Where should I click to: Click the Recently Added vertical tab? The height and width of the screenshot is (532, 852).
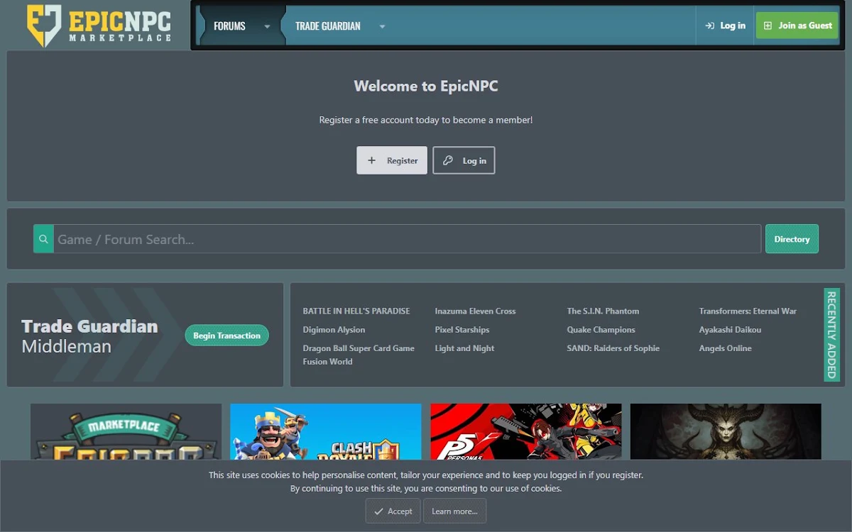(x=831, y=335)
